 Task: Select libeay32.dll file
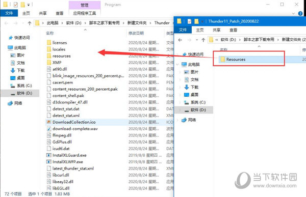point(63,182)
